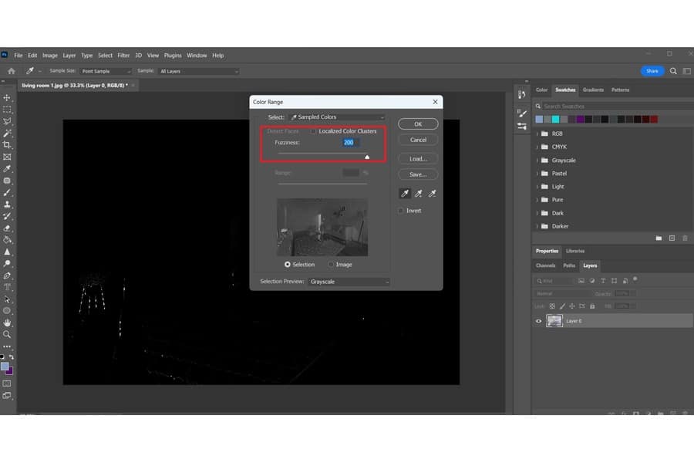
Task: Select the Eyedropper tool in left toolbar
Action: coord(7,169)
